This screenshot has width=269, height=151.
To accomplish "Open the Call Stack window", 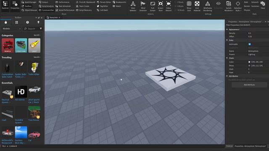I will 102,10.
